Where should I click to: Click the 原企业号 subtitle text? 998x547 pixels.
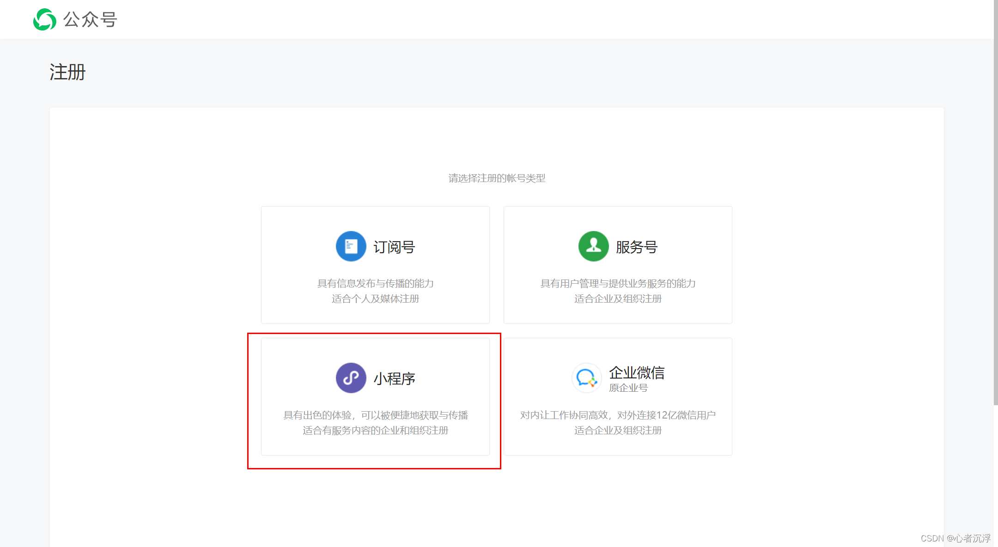click(x=628, y=388)
